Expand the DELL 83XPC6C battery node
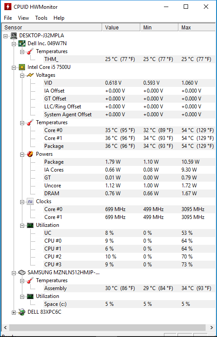217x337 pixels. [x=14, y=313]
